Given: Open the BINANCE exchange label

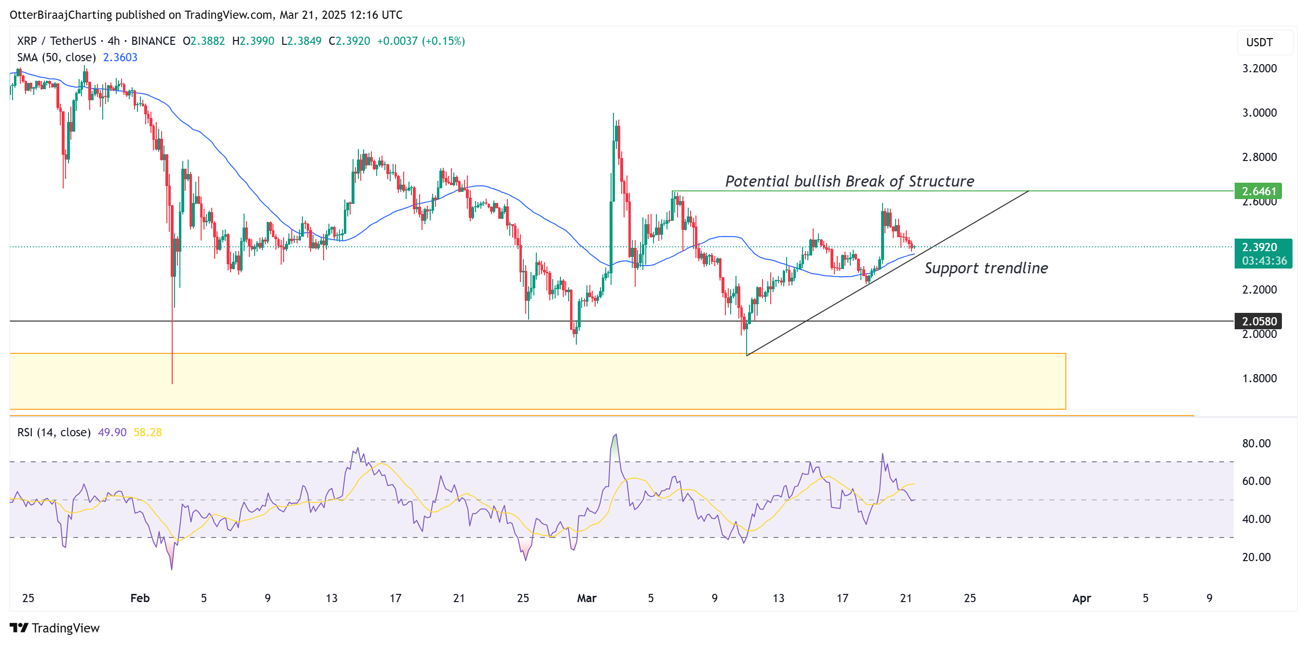Looking at the screenshot, I should (x=153, y=41).
